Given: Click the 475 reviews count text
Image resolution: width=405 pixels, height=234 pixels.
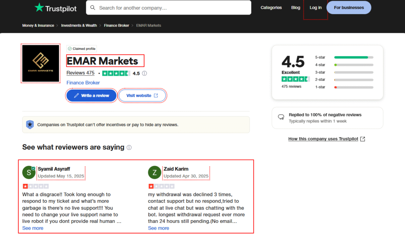Looking at the screenshot, I should point(291,86).
